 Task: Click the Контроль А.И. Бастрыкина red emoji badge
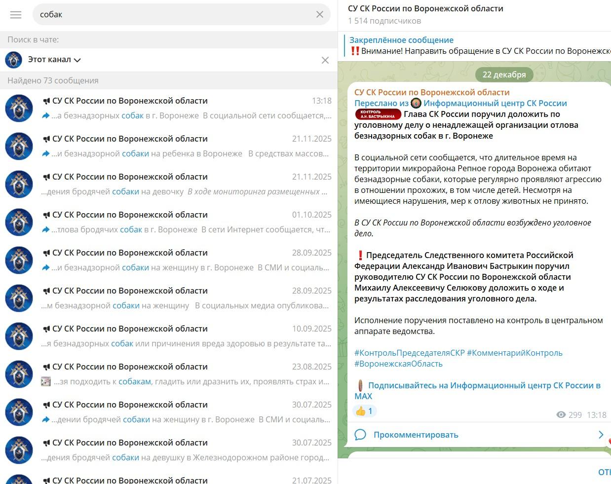tap(378, 114)
